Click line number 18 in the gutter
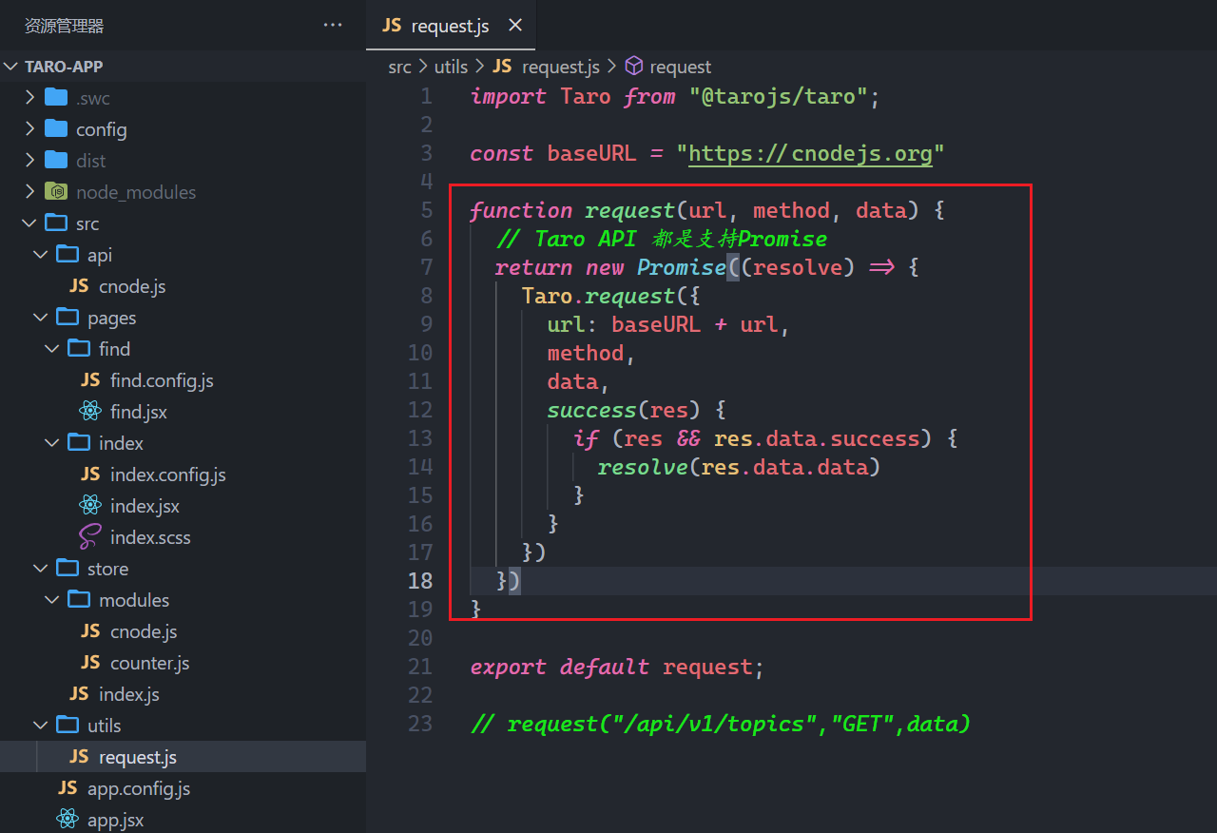 [420, 581]
